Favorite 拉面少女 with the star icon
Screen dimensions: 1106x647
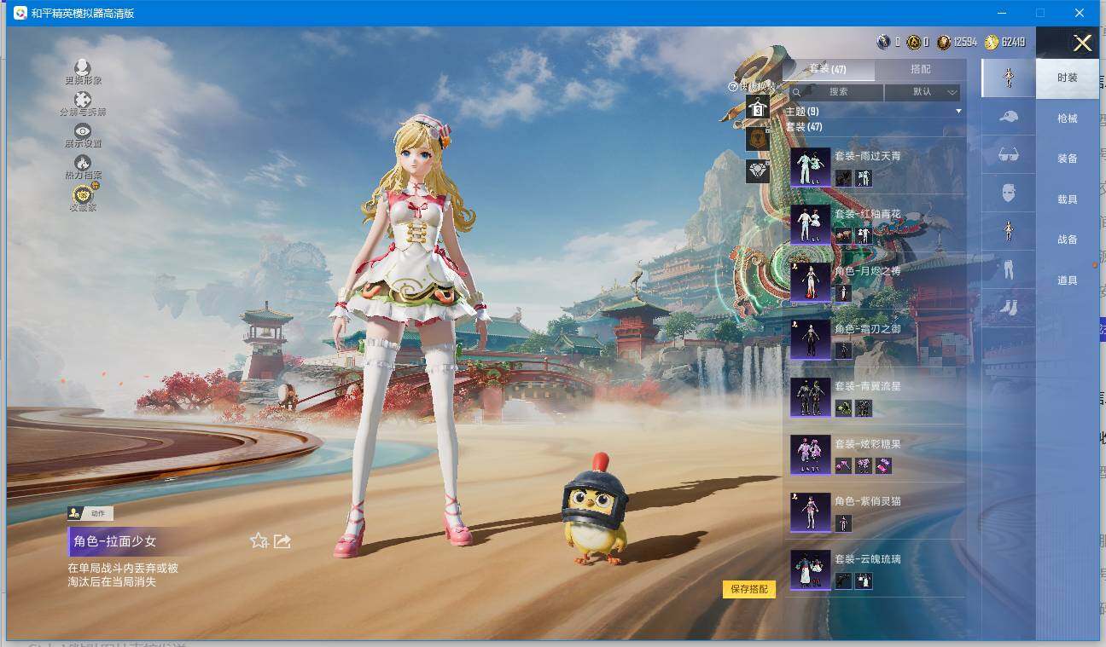pos(259,541)
